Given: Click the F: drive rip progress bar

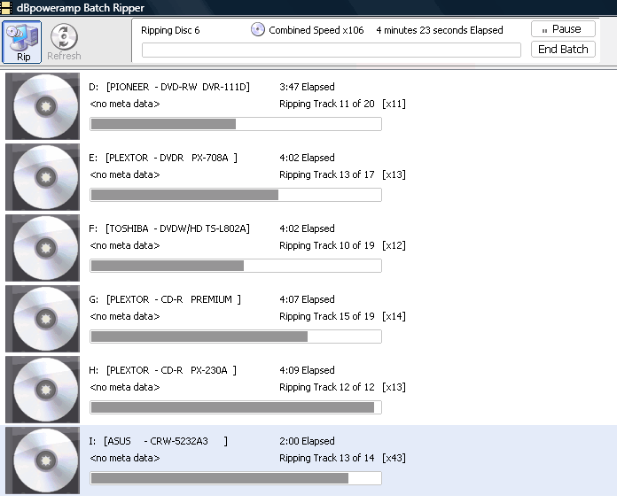Looking at the screenshot, I should (x=236, y=266).
